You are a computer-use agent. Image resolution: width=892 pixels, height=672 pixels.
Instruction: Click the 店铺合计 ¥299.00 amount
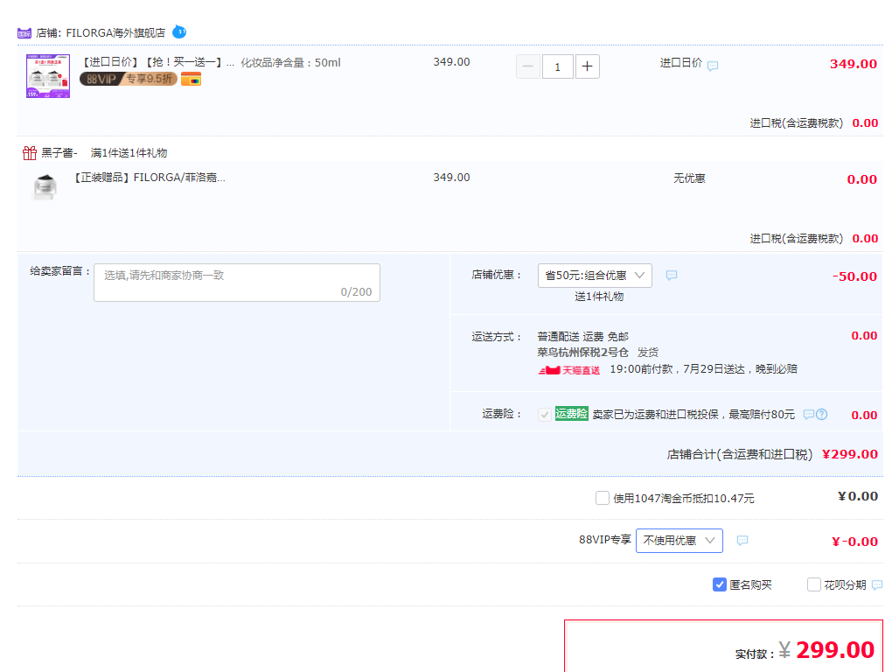pyautogui.click(x=850, y=454)
